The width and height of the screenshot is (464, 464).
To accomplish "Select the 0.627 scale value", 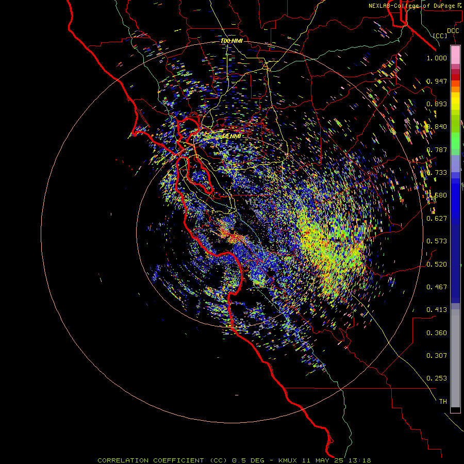I will tap(437, 219).
